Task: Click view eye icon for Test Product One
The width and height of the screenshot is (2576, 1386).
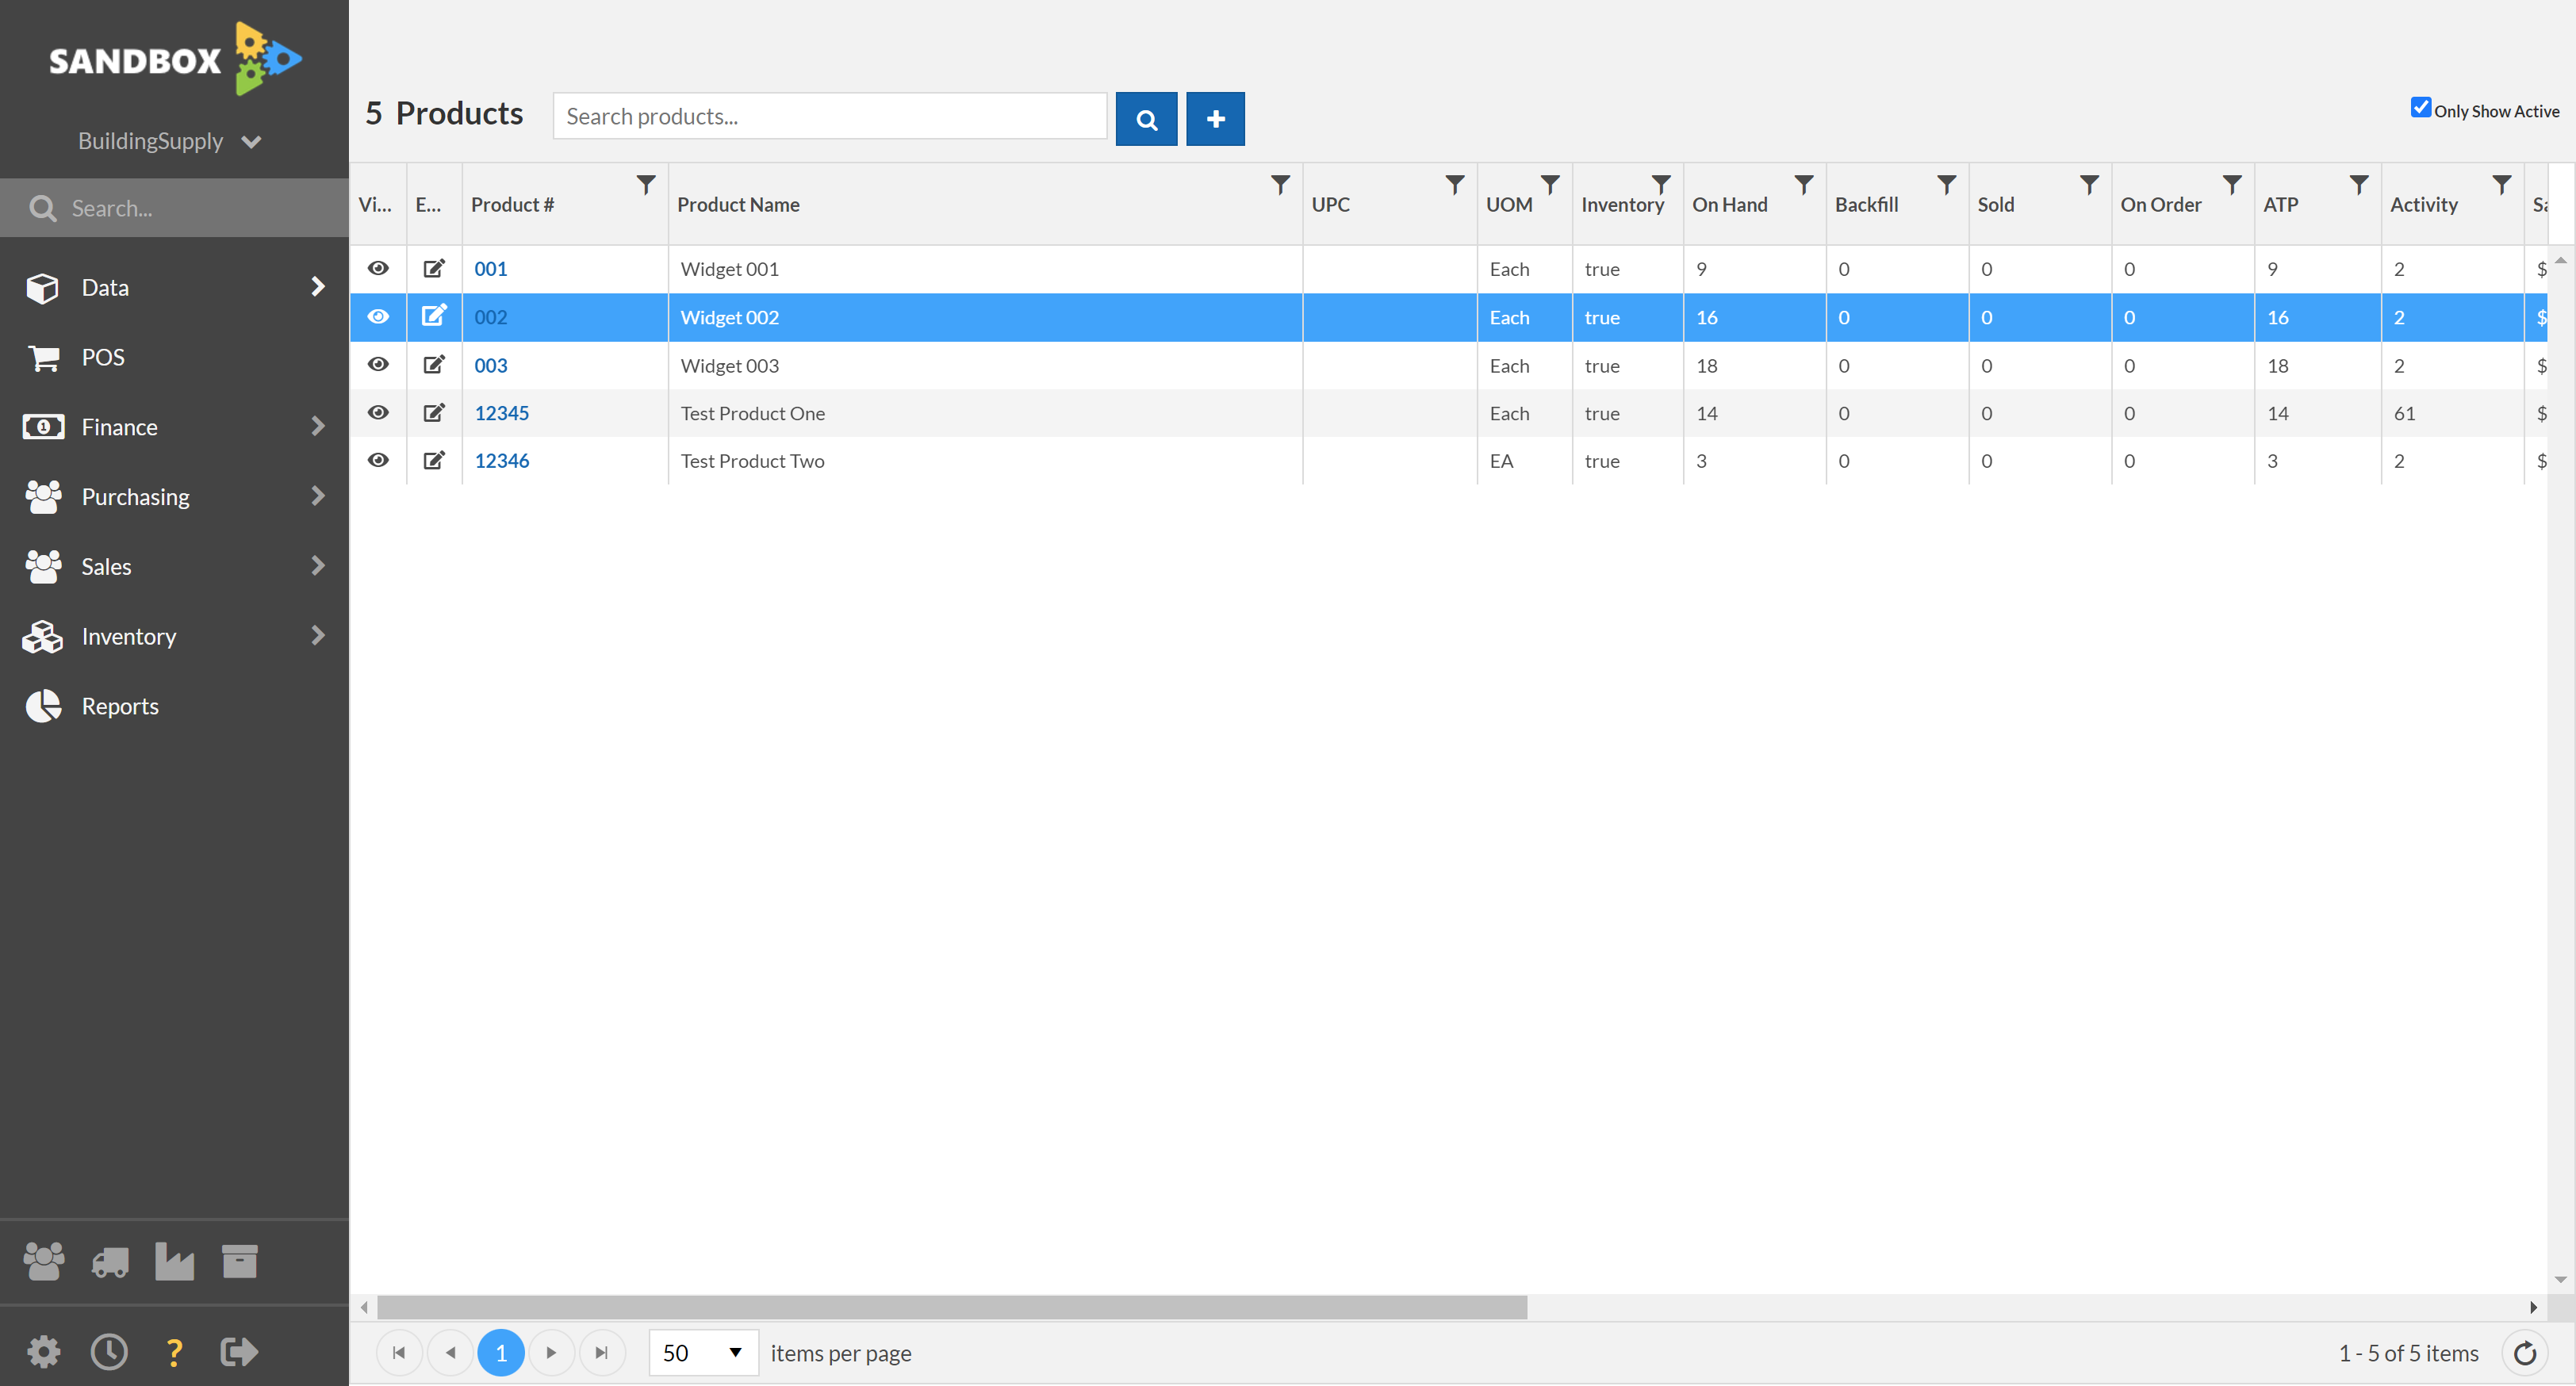Action: (x=378, y=412)
